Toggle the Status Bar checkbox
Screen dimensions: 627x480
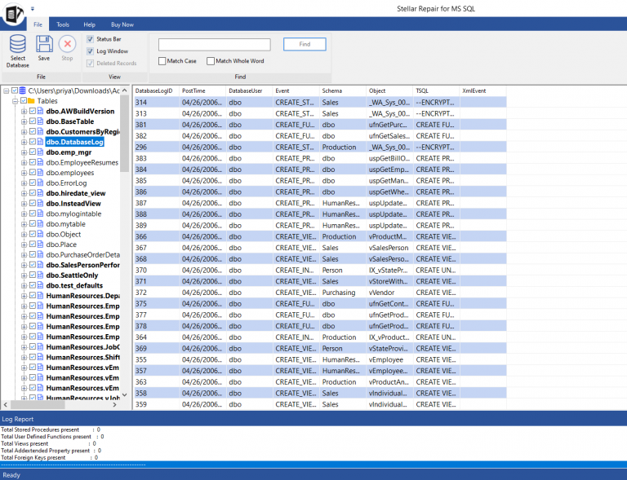pyautogui.click(x=90, y=39)
